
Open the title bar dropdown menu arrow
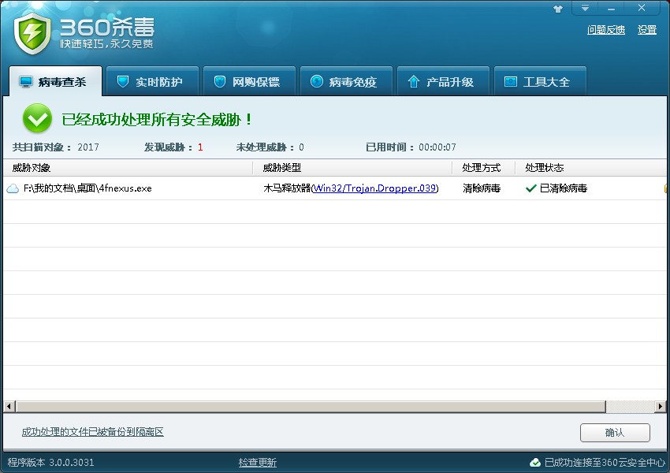tap(585, 8)
